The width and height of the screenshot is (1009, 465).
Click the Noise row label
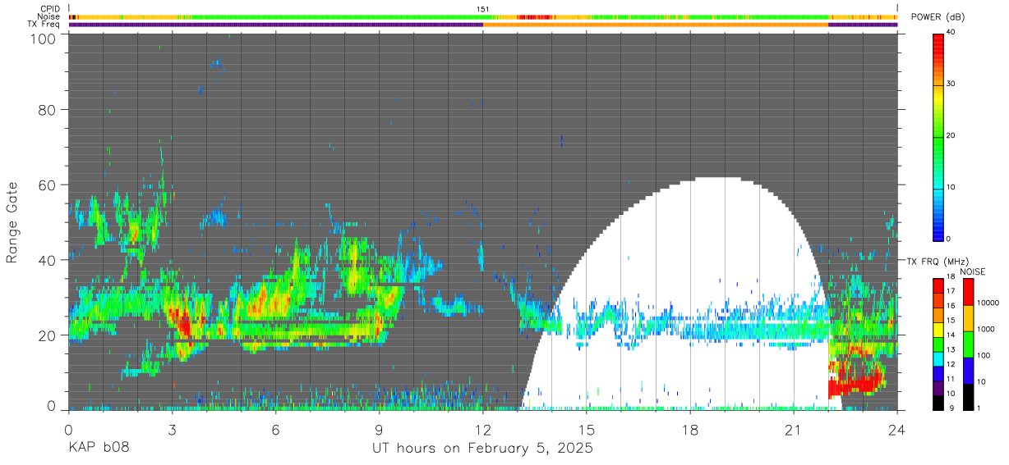point(48,16)
